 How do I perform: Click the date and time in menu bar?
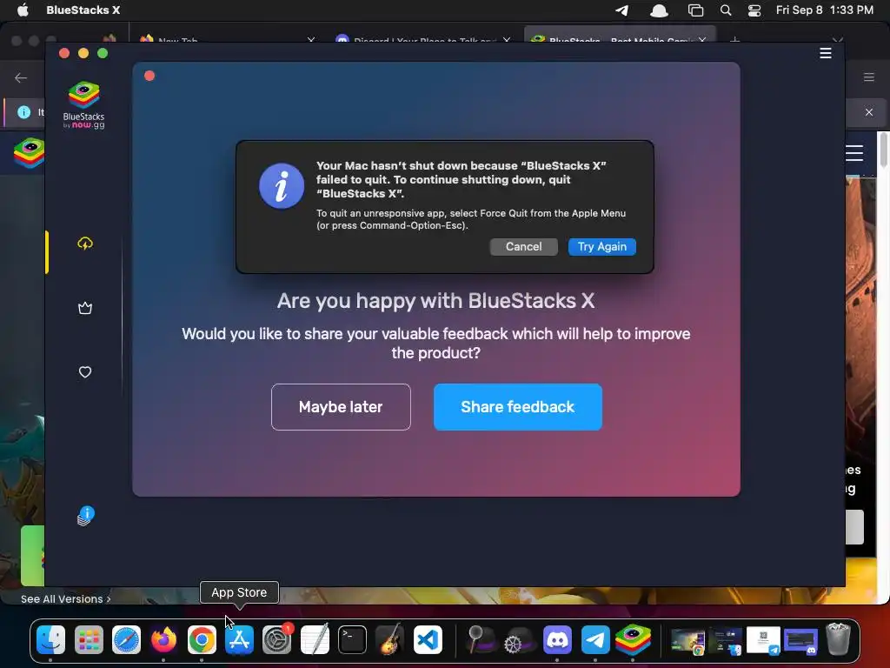(824, 10)
